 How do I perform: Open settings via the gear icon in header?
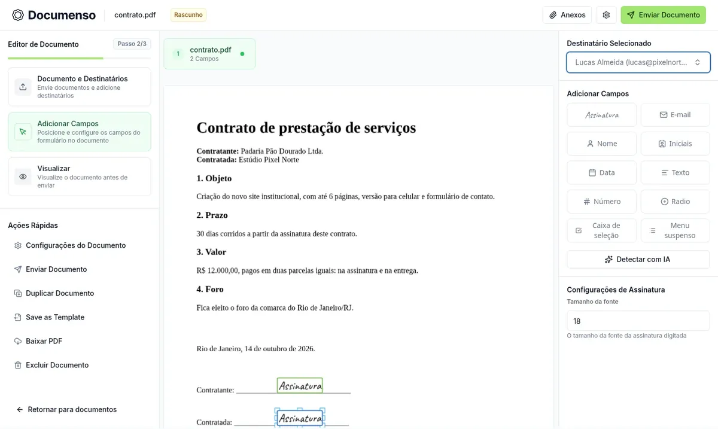[x=606, y=15]
